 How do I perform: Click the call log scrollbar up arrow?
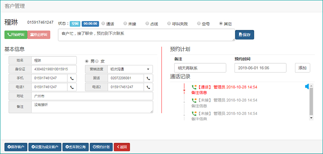(311, 86)
